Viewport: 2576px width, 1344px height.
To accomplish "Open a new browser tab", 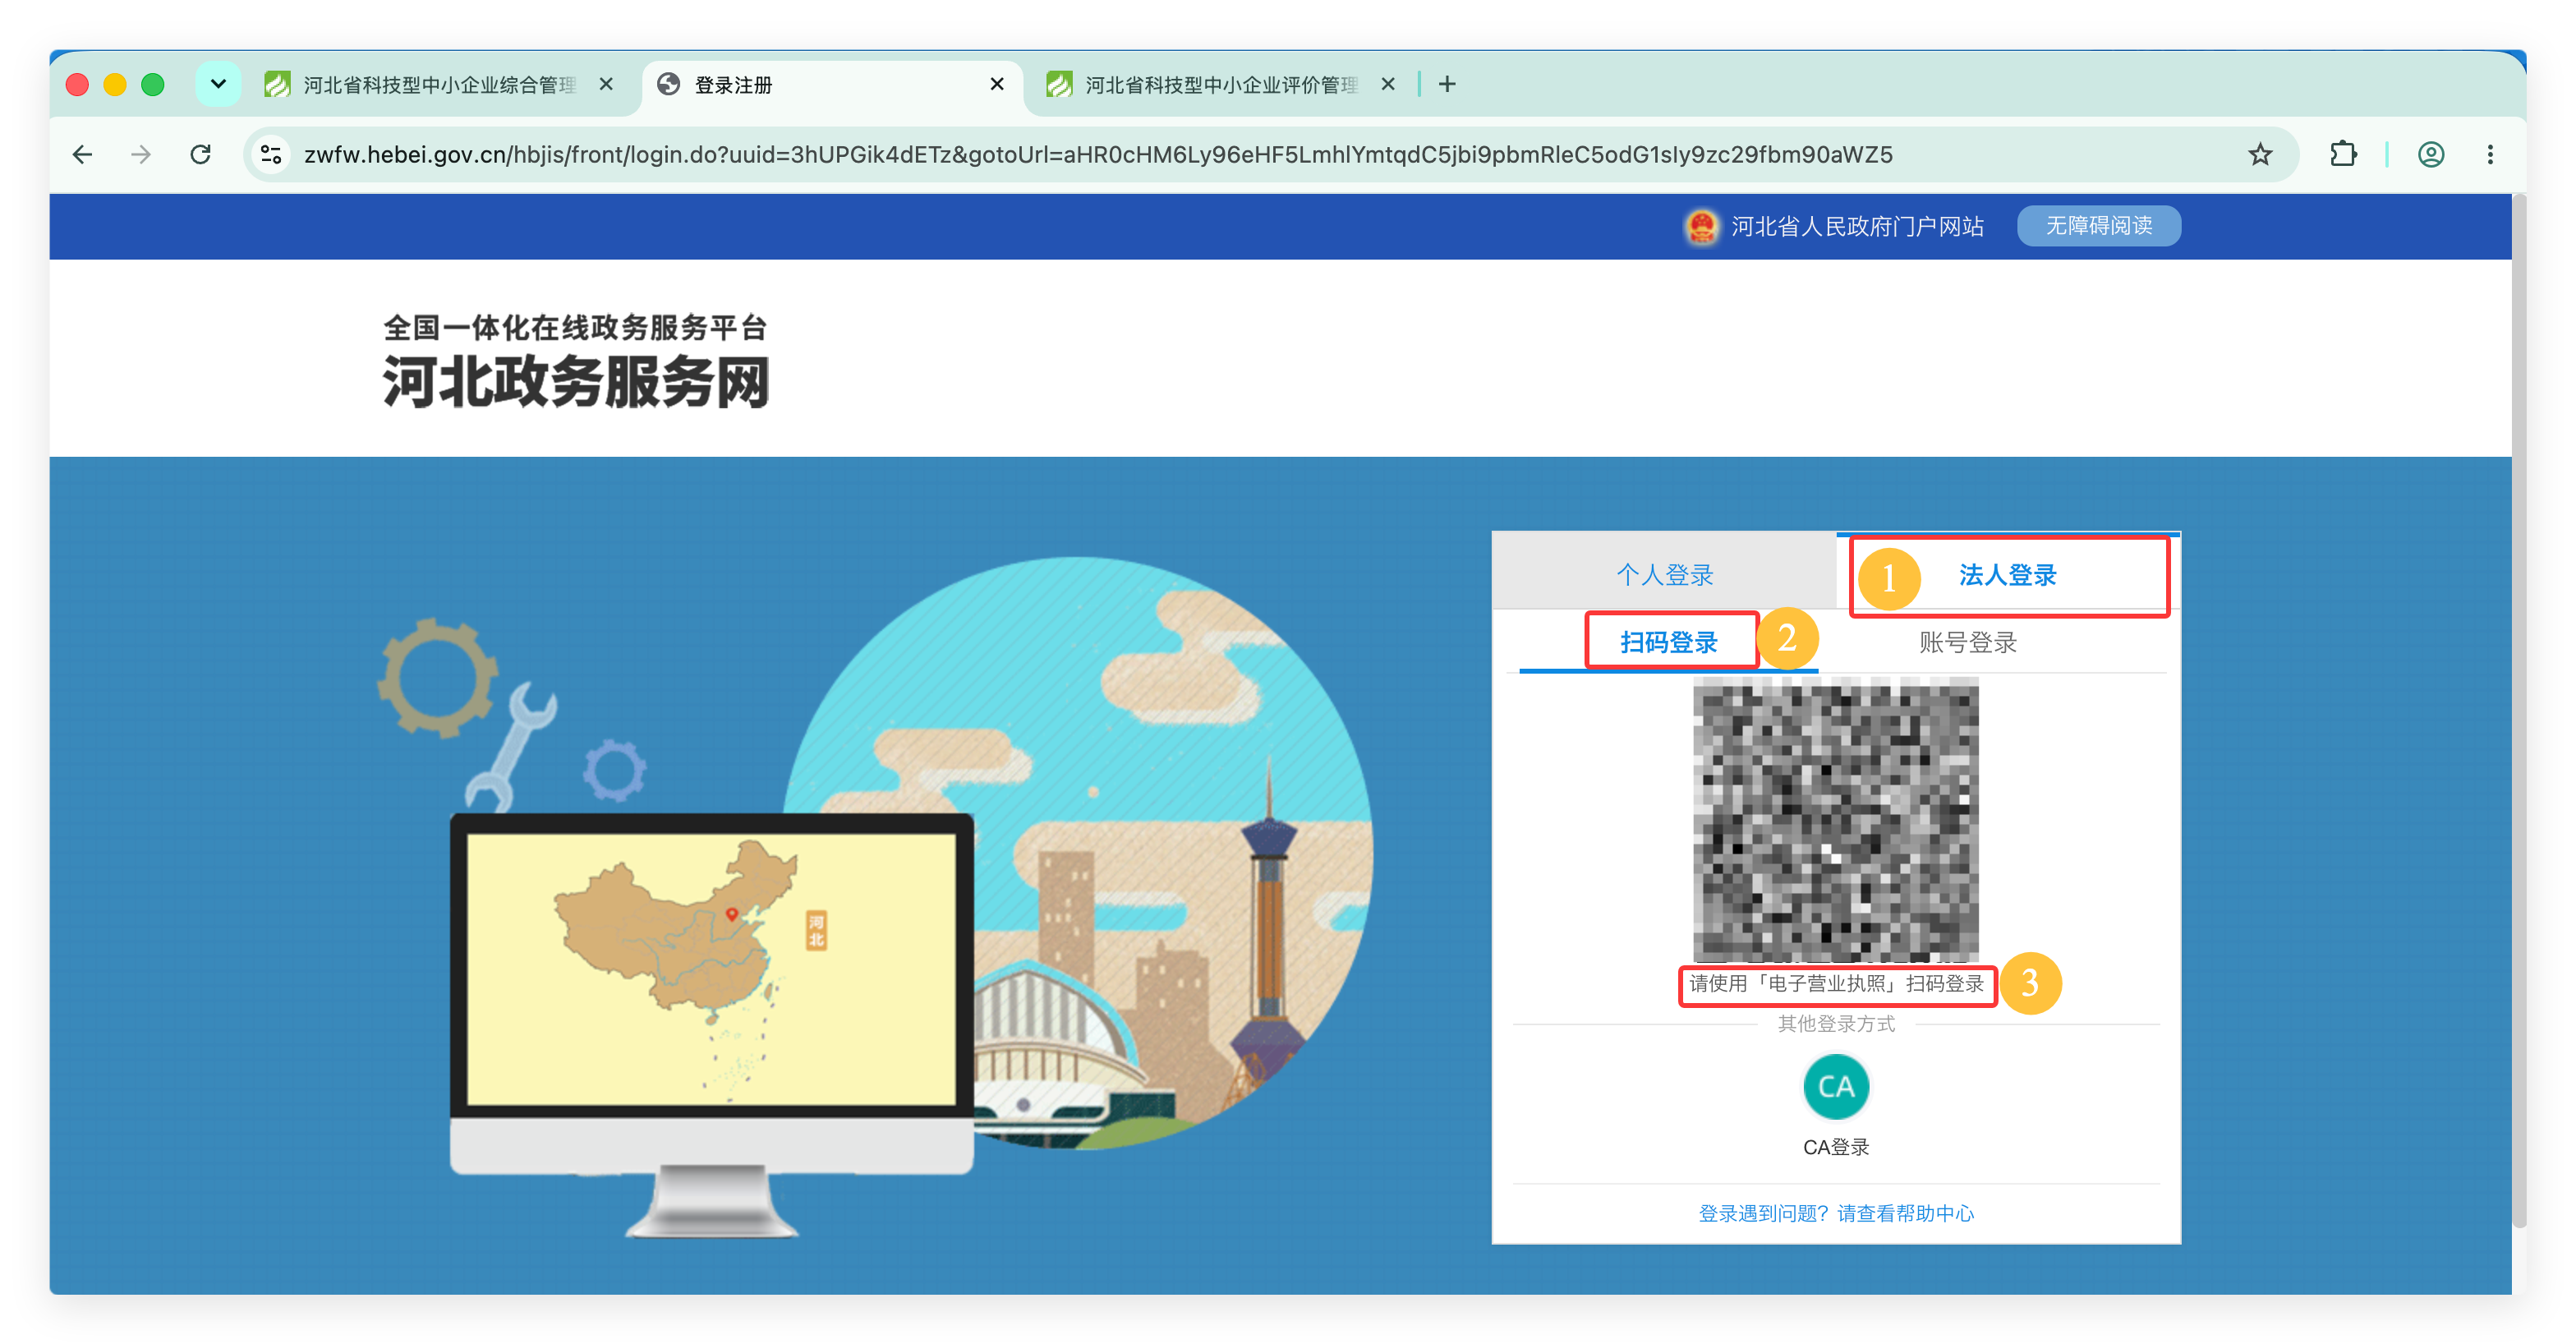I will [1447, 85].
